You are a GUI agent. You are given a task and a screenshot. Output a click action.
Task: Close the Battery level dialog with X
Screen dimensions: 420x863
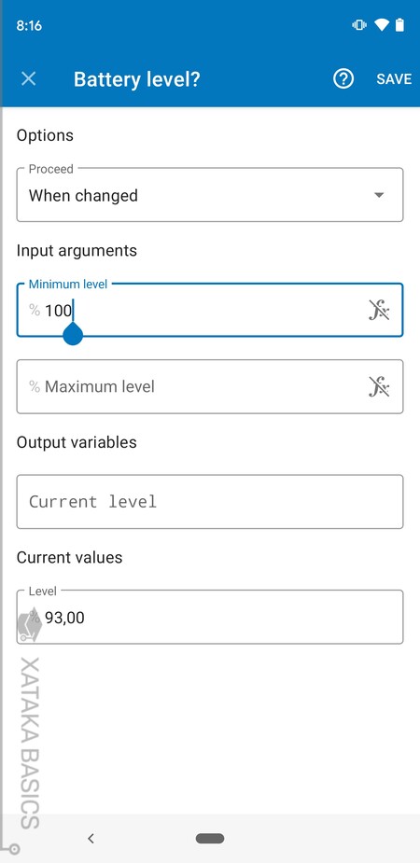click(x=29, y=79)
